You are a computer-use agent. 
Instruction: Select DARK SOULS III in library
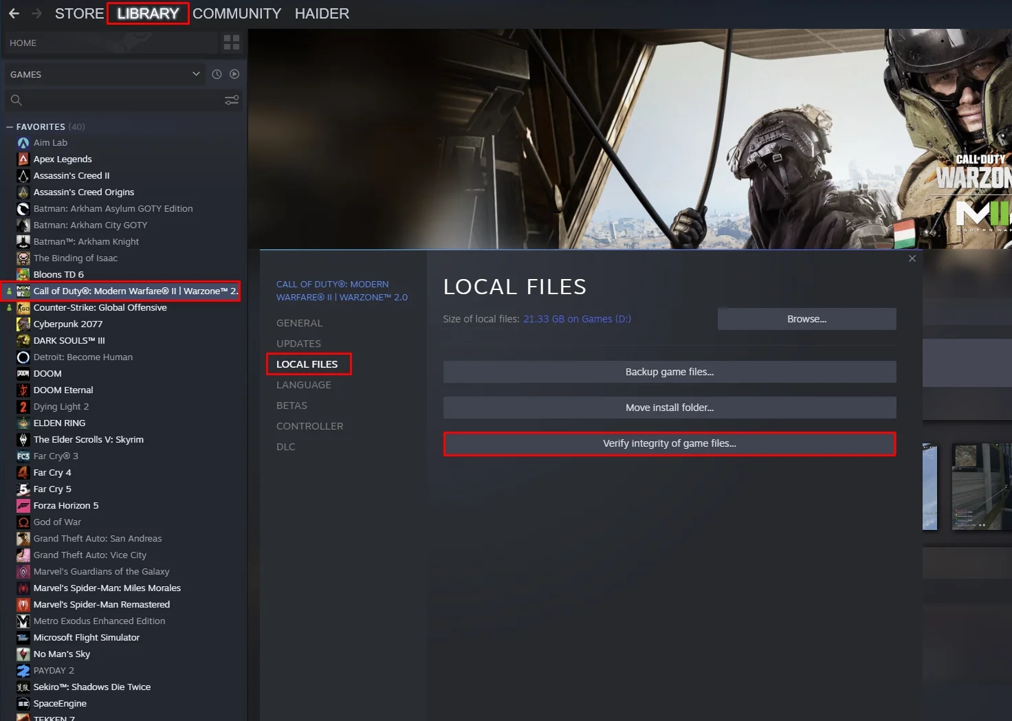coord(69,341)
